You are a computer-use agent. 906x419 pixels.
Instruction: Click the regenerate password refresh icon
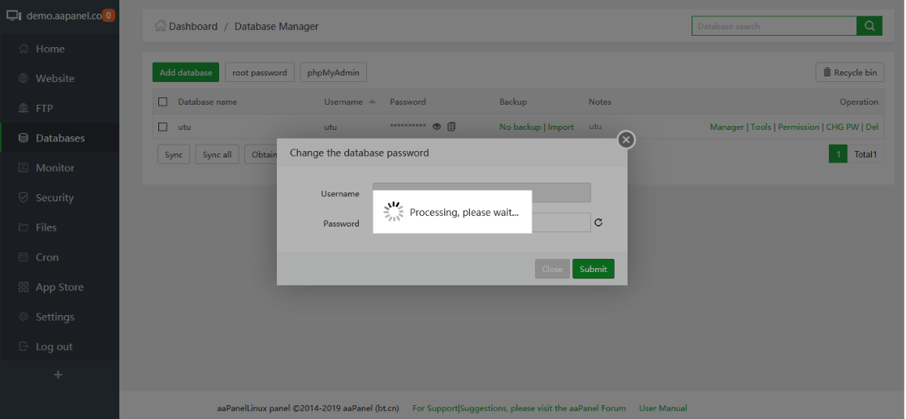click(x=598, y=222)
